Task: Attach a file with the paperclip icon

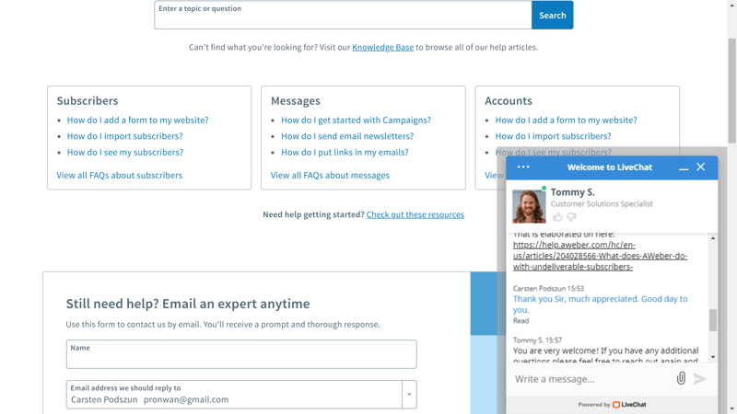Action: pyautogui.click(x=681, y=378)
